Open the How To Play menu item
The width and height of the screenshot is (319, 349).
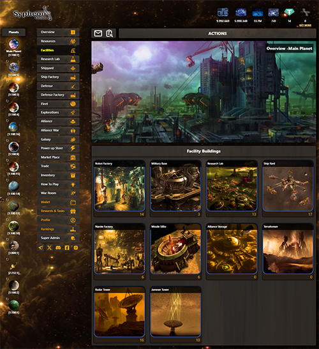[58, 184]
